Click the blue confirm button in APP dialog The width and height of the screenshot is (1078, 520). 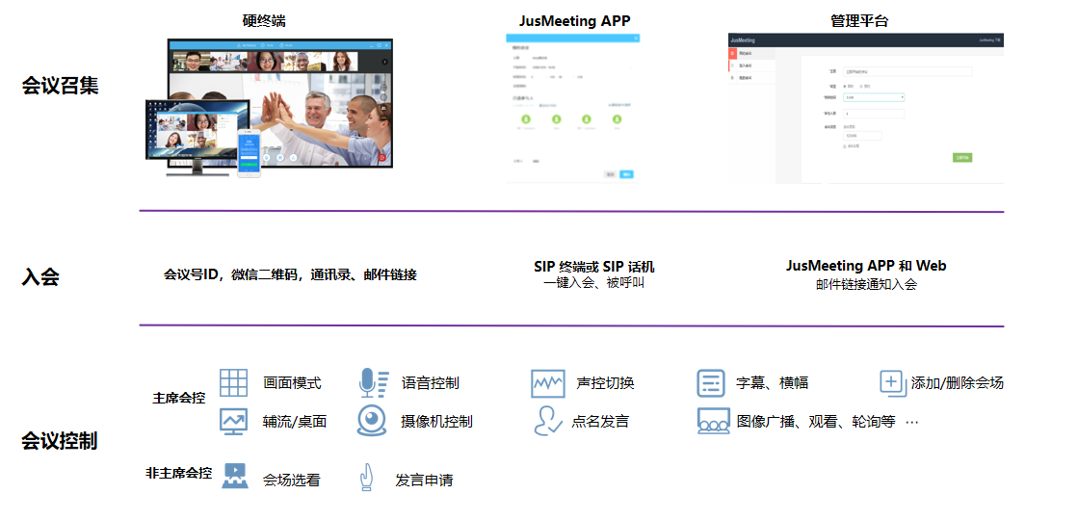[627, 174]
